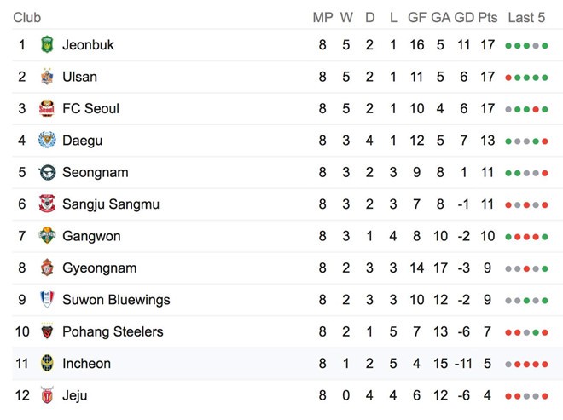Click the Club column header
This screenshot has width=563, height=420.
click(27, 17)
